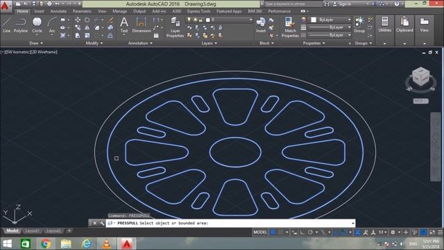
Task: Toggle clean screen mode in status bar
Action: (432, 232)
